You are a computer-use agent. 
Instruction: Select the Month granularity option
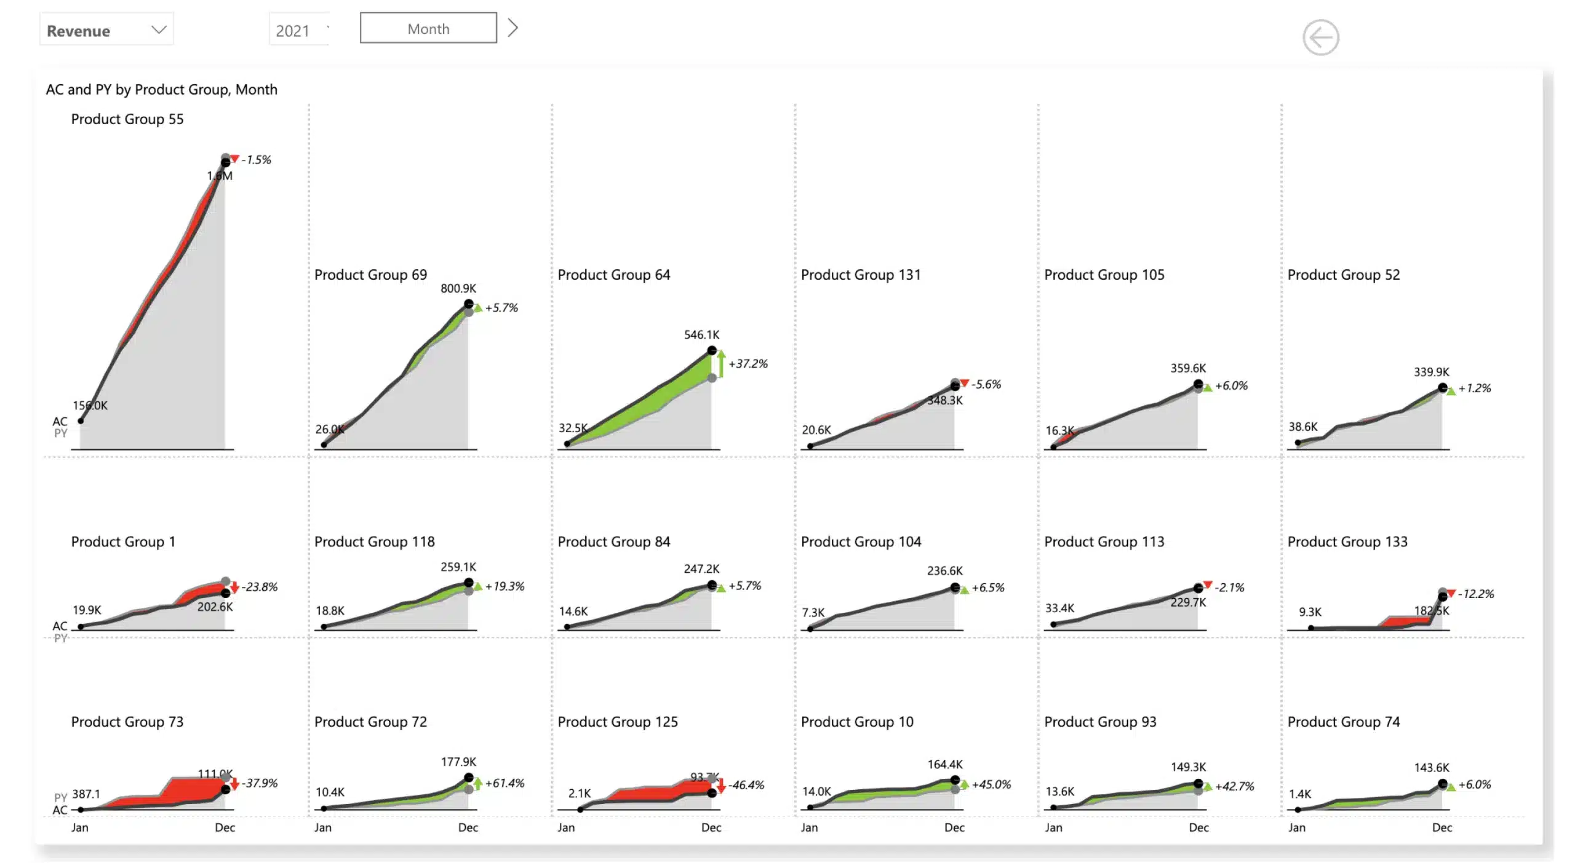tap(428, 28)
